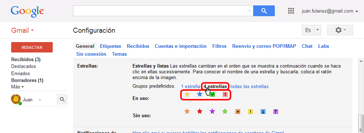Open Cuentas e importación tab
The height and width of the screenshot is (133, 364).
(x=181, y=46)
